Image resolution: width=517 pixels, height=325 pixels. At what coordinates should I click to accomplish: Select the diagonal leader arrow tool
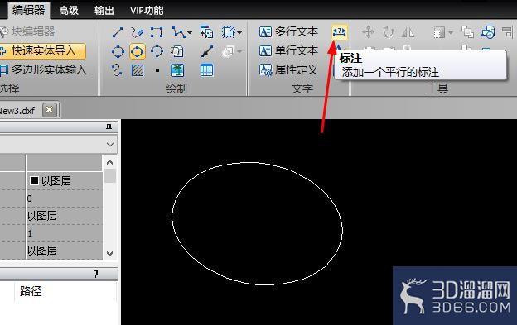coord(207,51)
